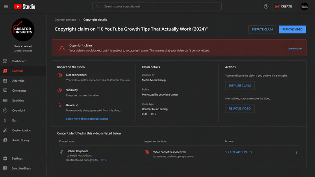
Task: Click DISPUTE CLAIM in the Actions panel
Action: pyautogui.click(x=240, y=85)
